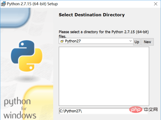Click the Python snake logo
The image size is (161, 120).
point(27,56)
